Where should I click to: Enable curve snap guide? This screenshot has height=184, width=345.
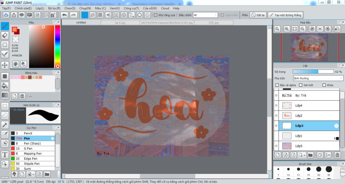(132, 15)
